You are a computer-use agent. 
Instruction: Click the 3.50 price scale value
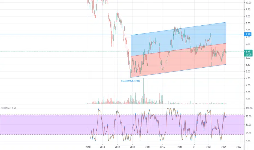248,92
